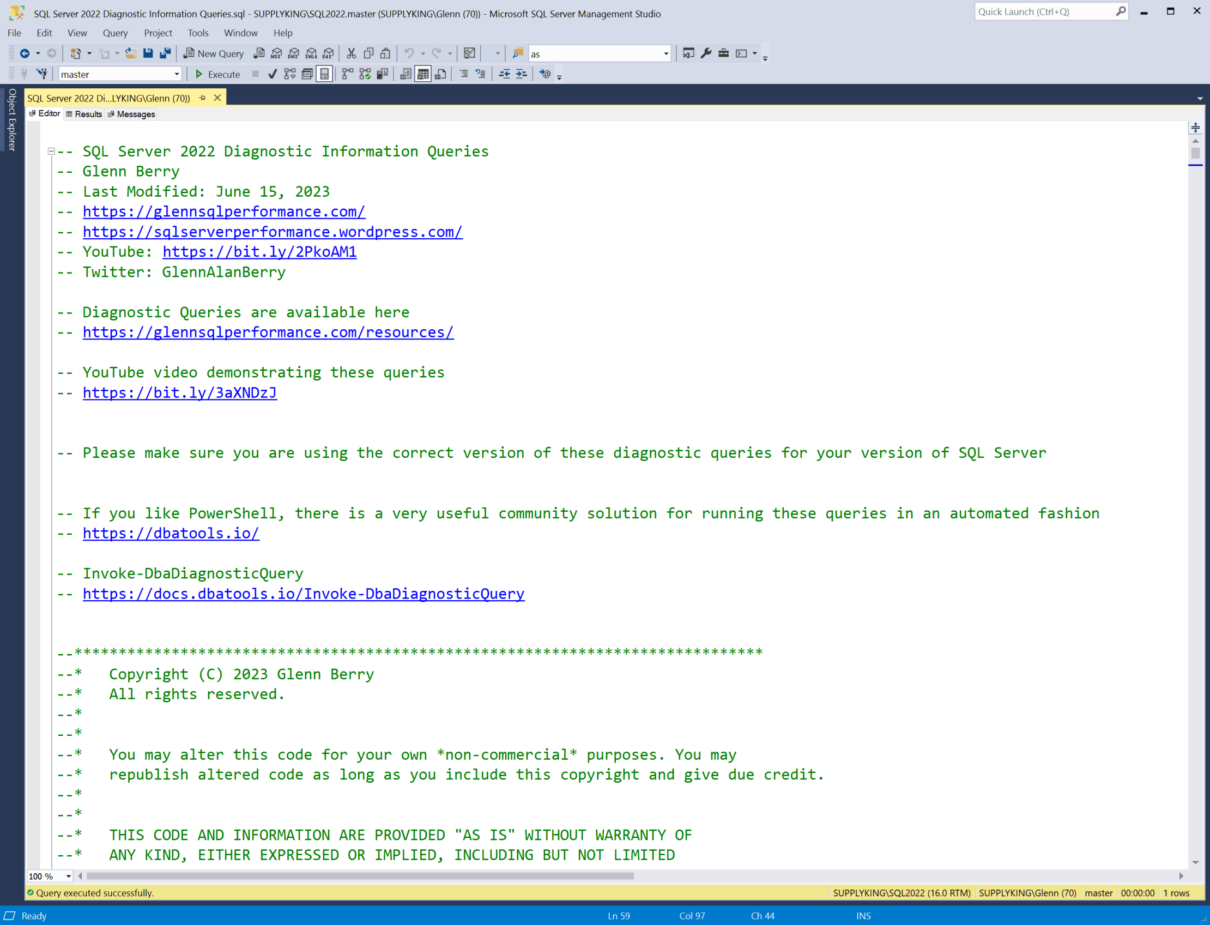Unpin the active query tab
Screen dimensions: 1210x925
203,98
